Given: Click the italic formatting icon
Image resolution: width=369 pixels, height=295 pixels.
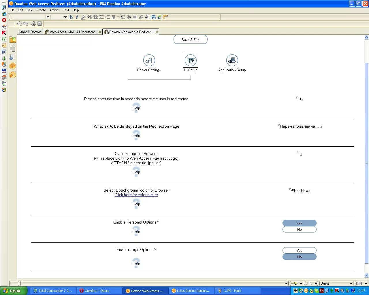Looking at the screenshot, I should click(77, 17).
